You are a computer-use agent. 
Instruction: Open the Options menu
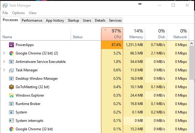click(18, 13)
